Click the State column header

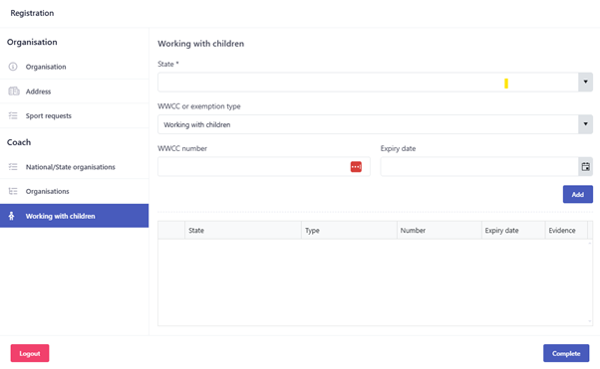[x=243, y=231]
